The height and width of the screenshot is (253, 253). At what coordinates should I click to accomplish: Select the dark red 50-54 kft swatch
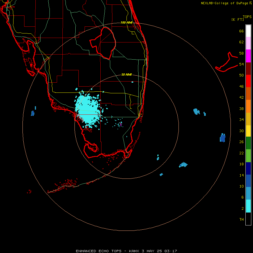pos(248,69)
